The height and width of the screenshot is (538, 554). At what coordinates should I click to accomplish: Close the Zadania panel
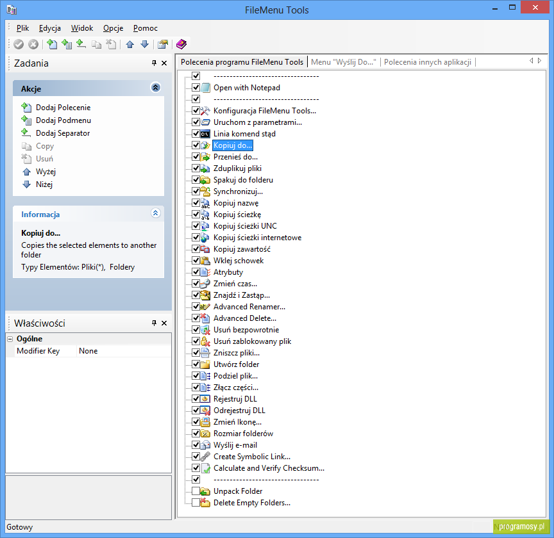[164, 63]
